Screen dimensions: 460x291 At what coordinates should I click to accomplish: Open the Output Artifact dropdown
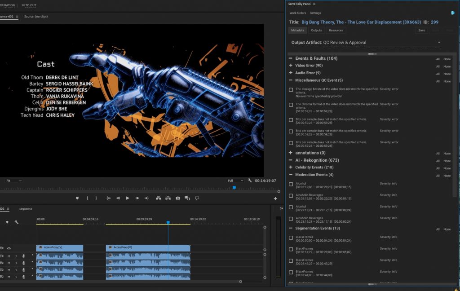click(x=438, y=43)
